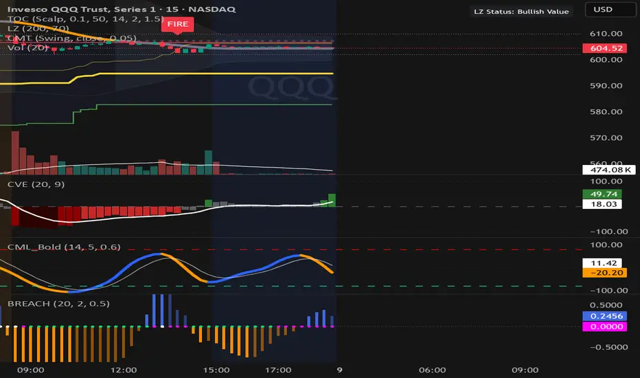Screen dimensions: 640x378
Task: Click the 604.52 current price label
Action: coord(604,48)
